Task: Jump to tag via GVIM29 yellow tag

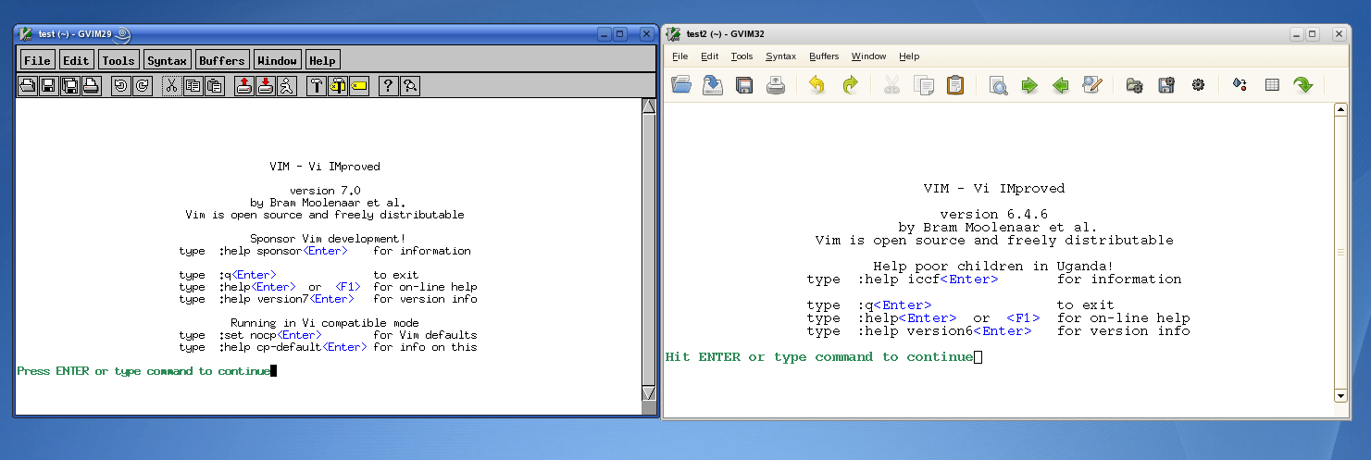Action: 359,86
